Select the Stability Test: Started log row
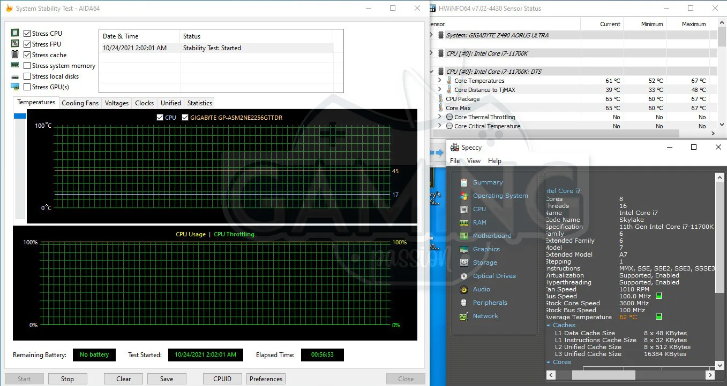This screenshot has height=386, width=727. 216,48
